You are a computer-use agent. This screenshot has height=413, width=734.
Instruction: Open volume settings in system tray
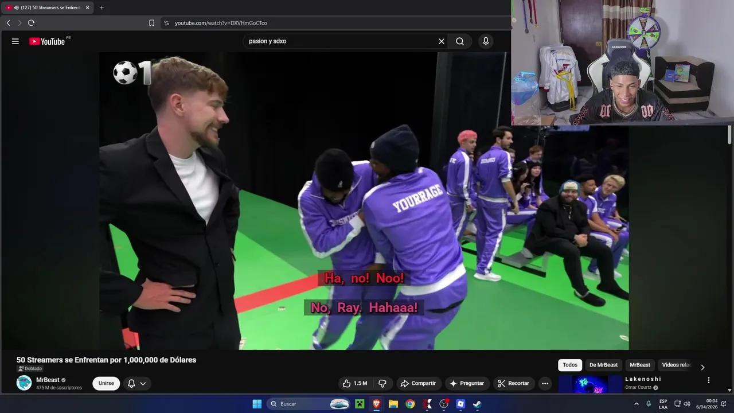point(687,404)
